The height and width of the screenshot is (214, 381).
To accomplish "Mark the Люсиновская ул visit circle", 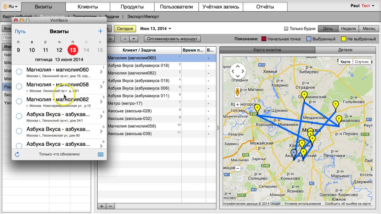I will pyautogui.click(x=19, y=131).
